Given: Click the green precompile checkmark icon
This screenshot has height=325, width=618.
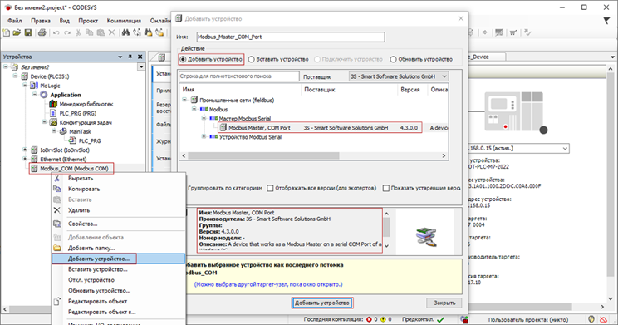Looking at the screenshot, I should click(x=440, y=319).
